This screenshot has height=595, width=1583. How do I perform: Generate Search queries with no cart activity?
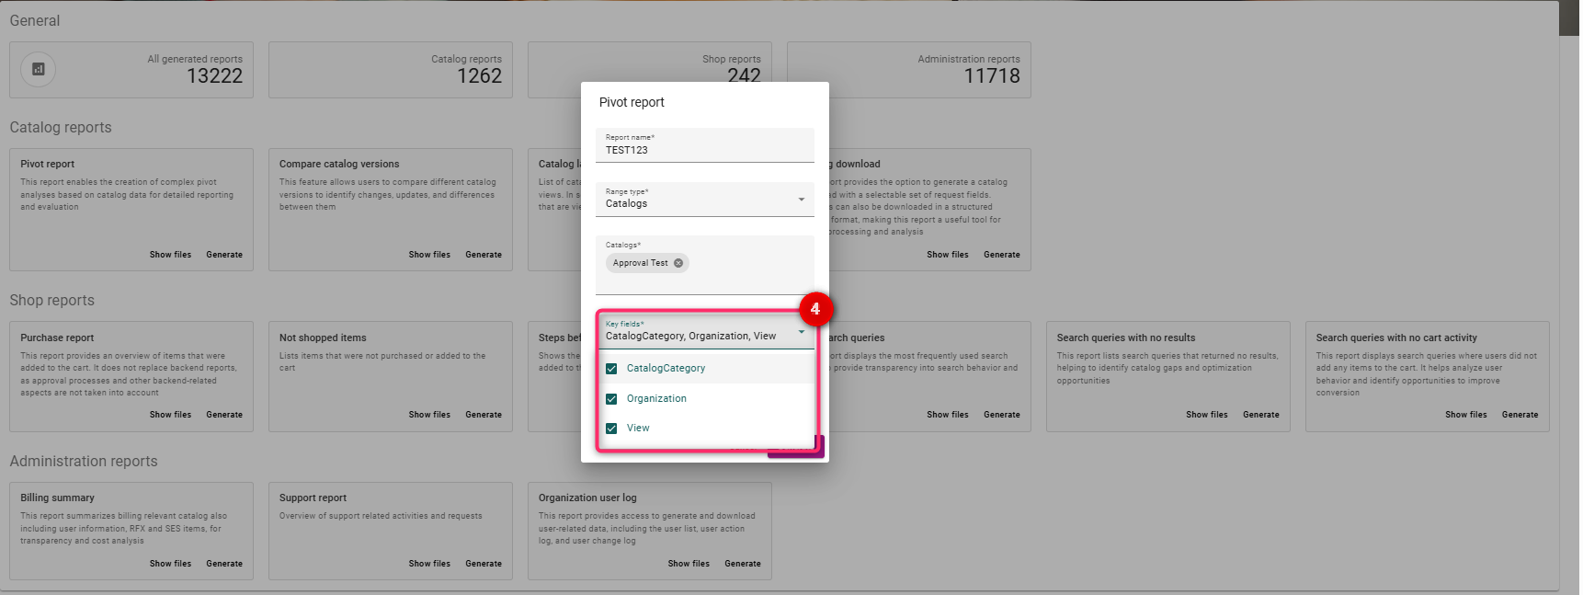[1520, 415]
